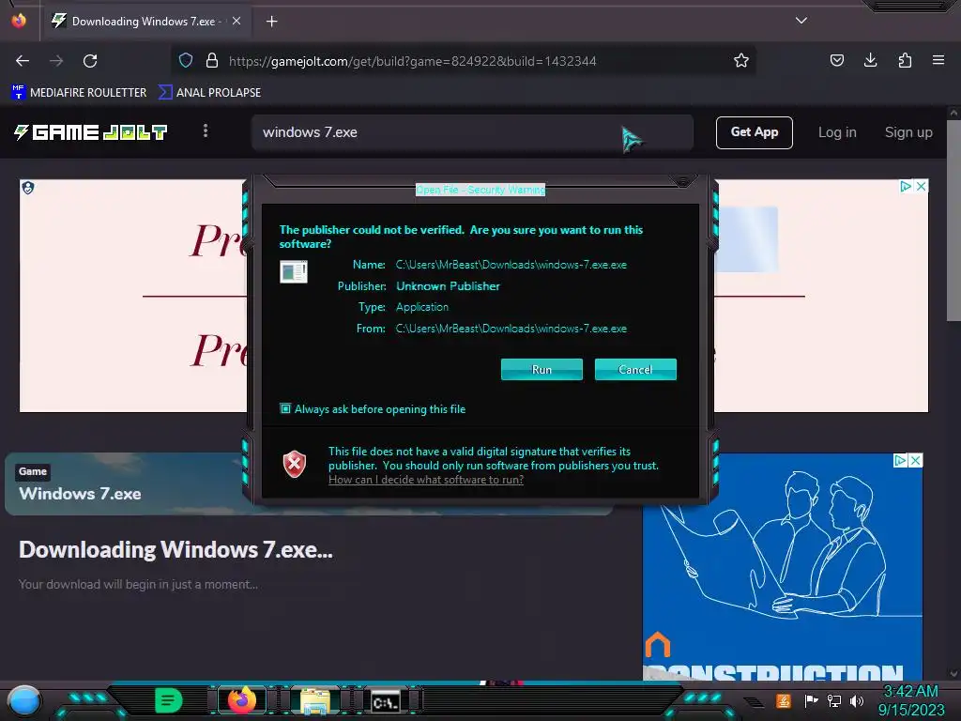The image size is (961, 721).
Task: Open the Log in link
Action: pos(837,132)
